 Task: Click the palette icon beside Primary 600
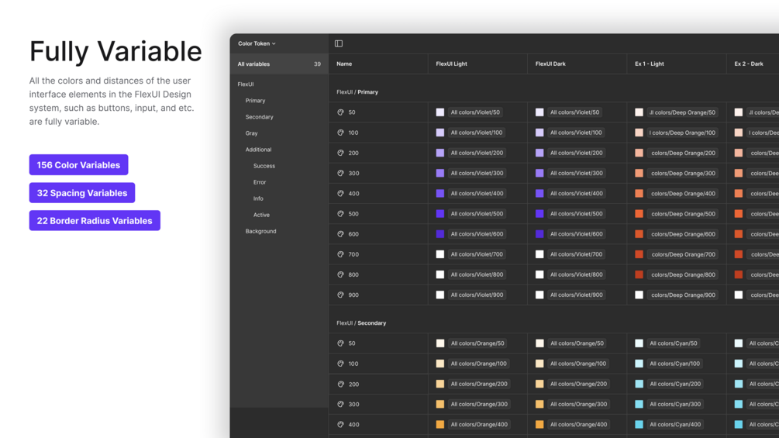point(340,234)
